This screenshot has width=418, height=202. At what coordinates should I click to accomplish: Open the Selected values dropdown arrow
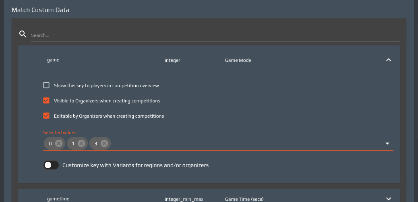387,143
